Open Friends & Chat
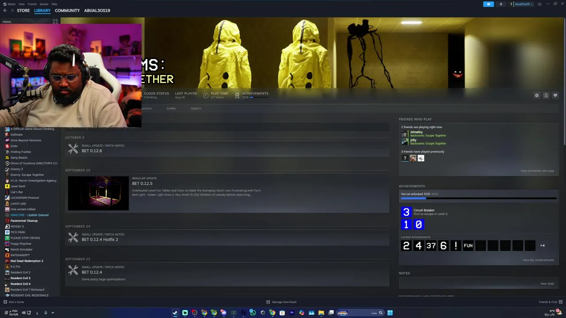Viewport: 566px width, 318px height. [551, 302]
